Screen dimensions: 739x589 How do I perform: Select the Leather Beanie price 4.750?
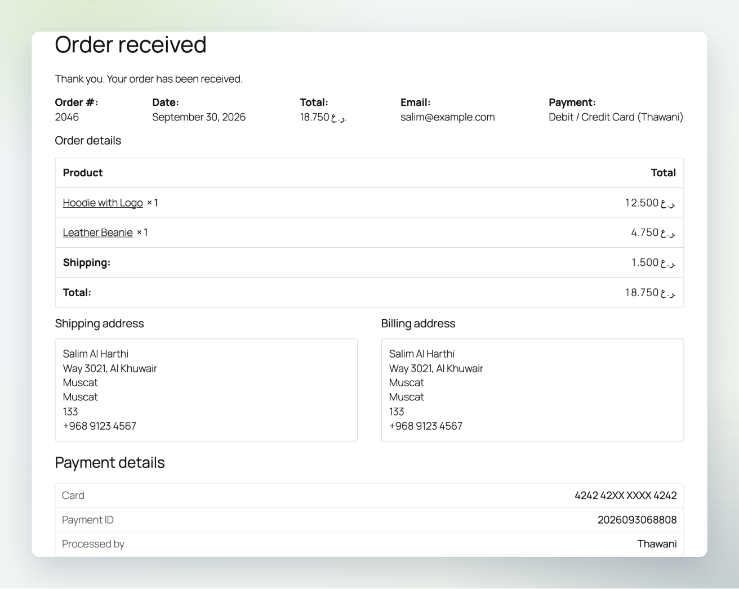pyautogui.click(x=653, y=233)
